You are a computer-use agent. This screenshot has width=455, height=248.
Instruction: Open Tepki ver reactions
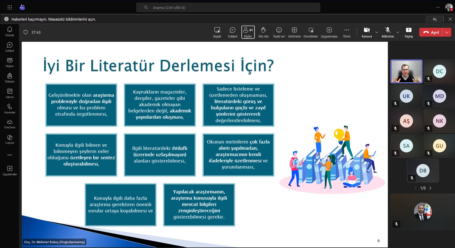tap(279, 32)
